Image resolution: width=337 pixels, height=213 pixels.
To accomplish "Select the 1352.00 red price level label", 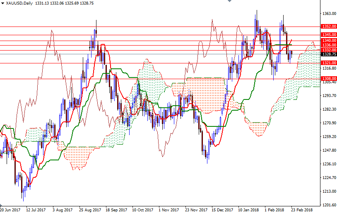I will [329, 27].
